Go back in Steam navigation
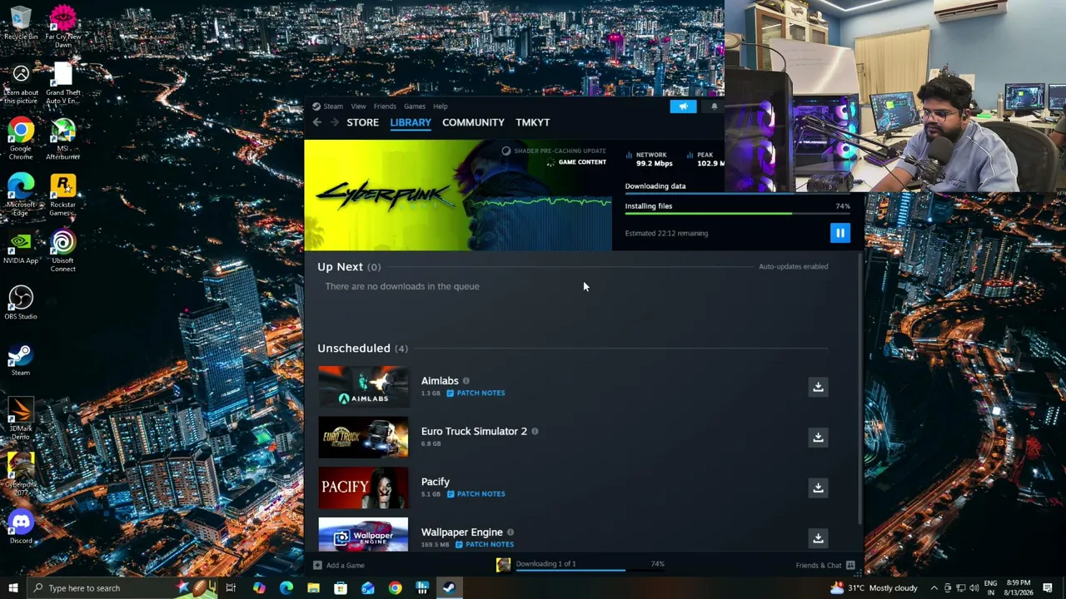Viewport: 1066px width, 599px height. (316, 122)
